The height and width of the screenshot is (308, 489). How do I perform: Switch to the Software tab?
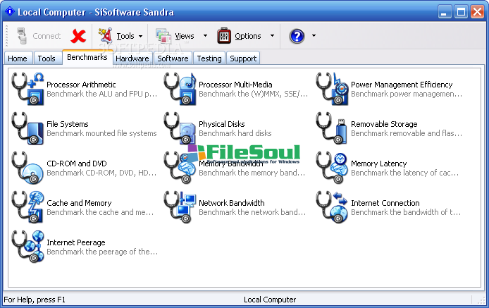click(173, 58)
